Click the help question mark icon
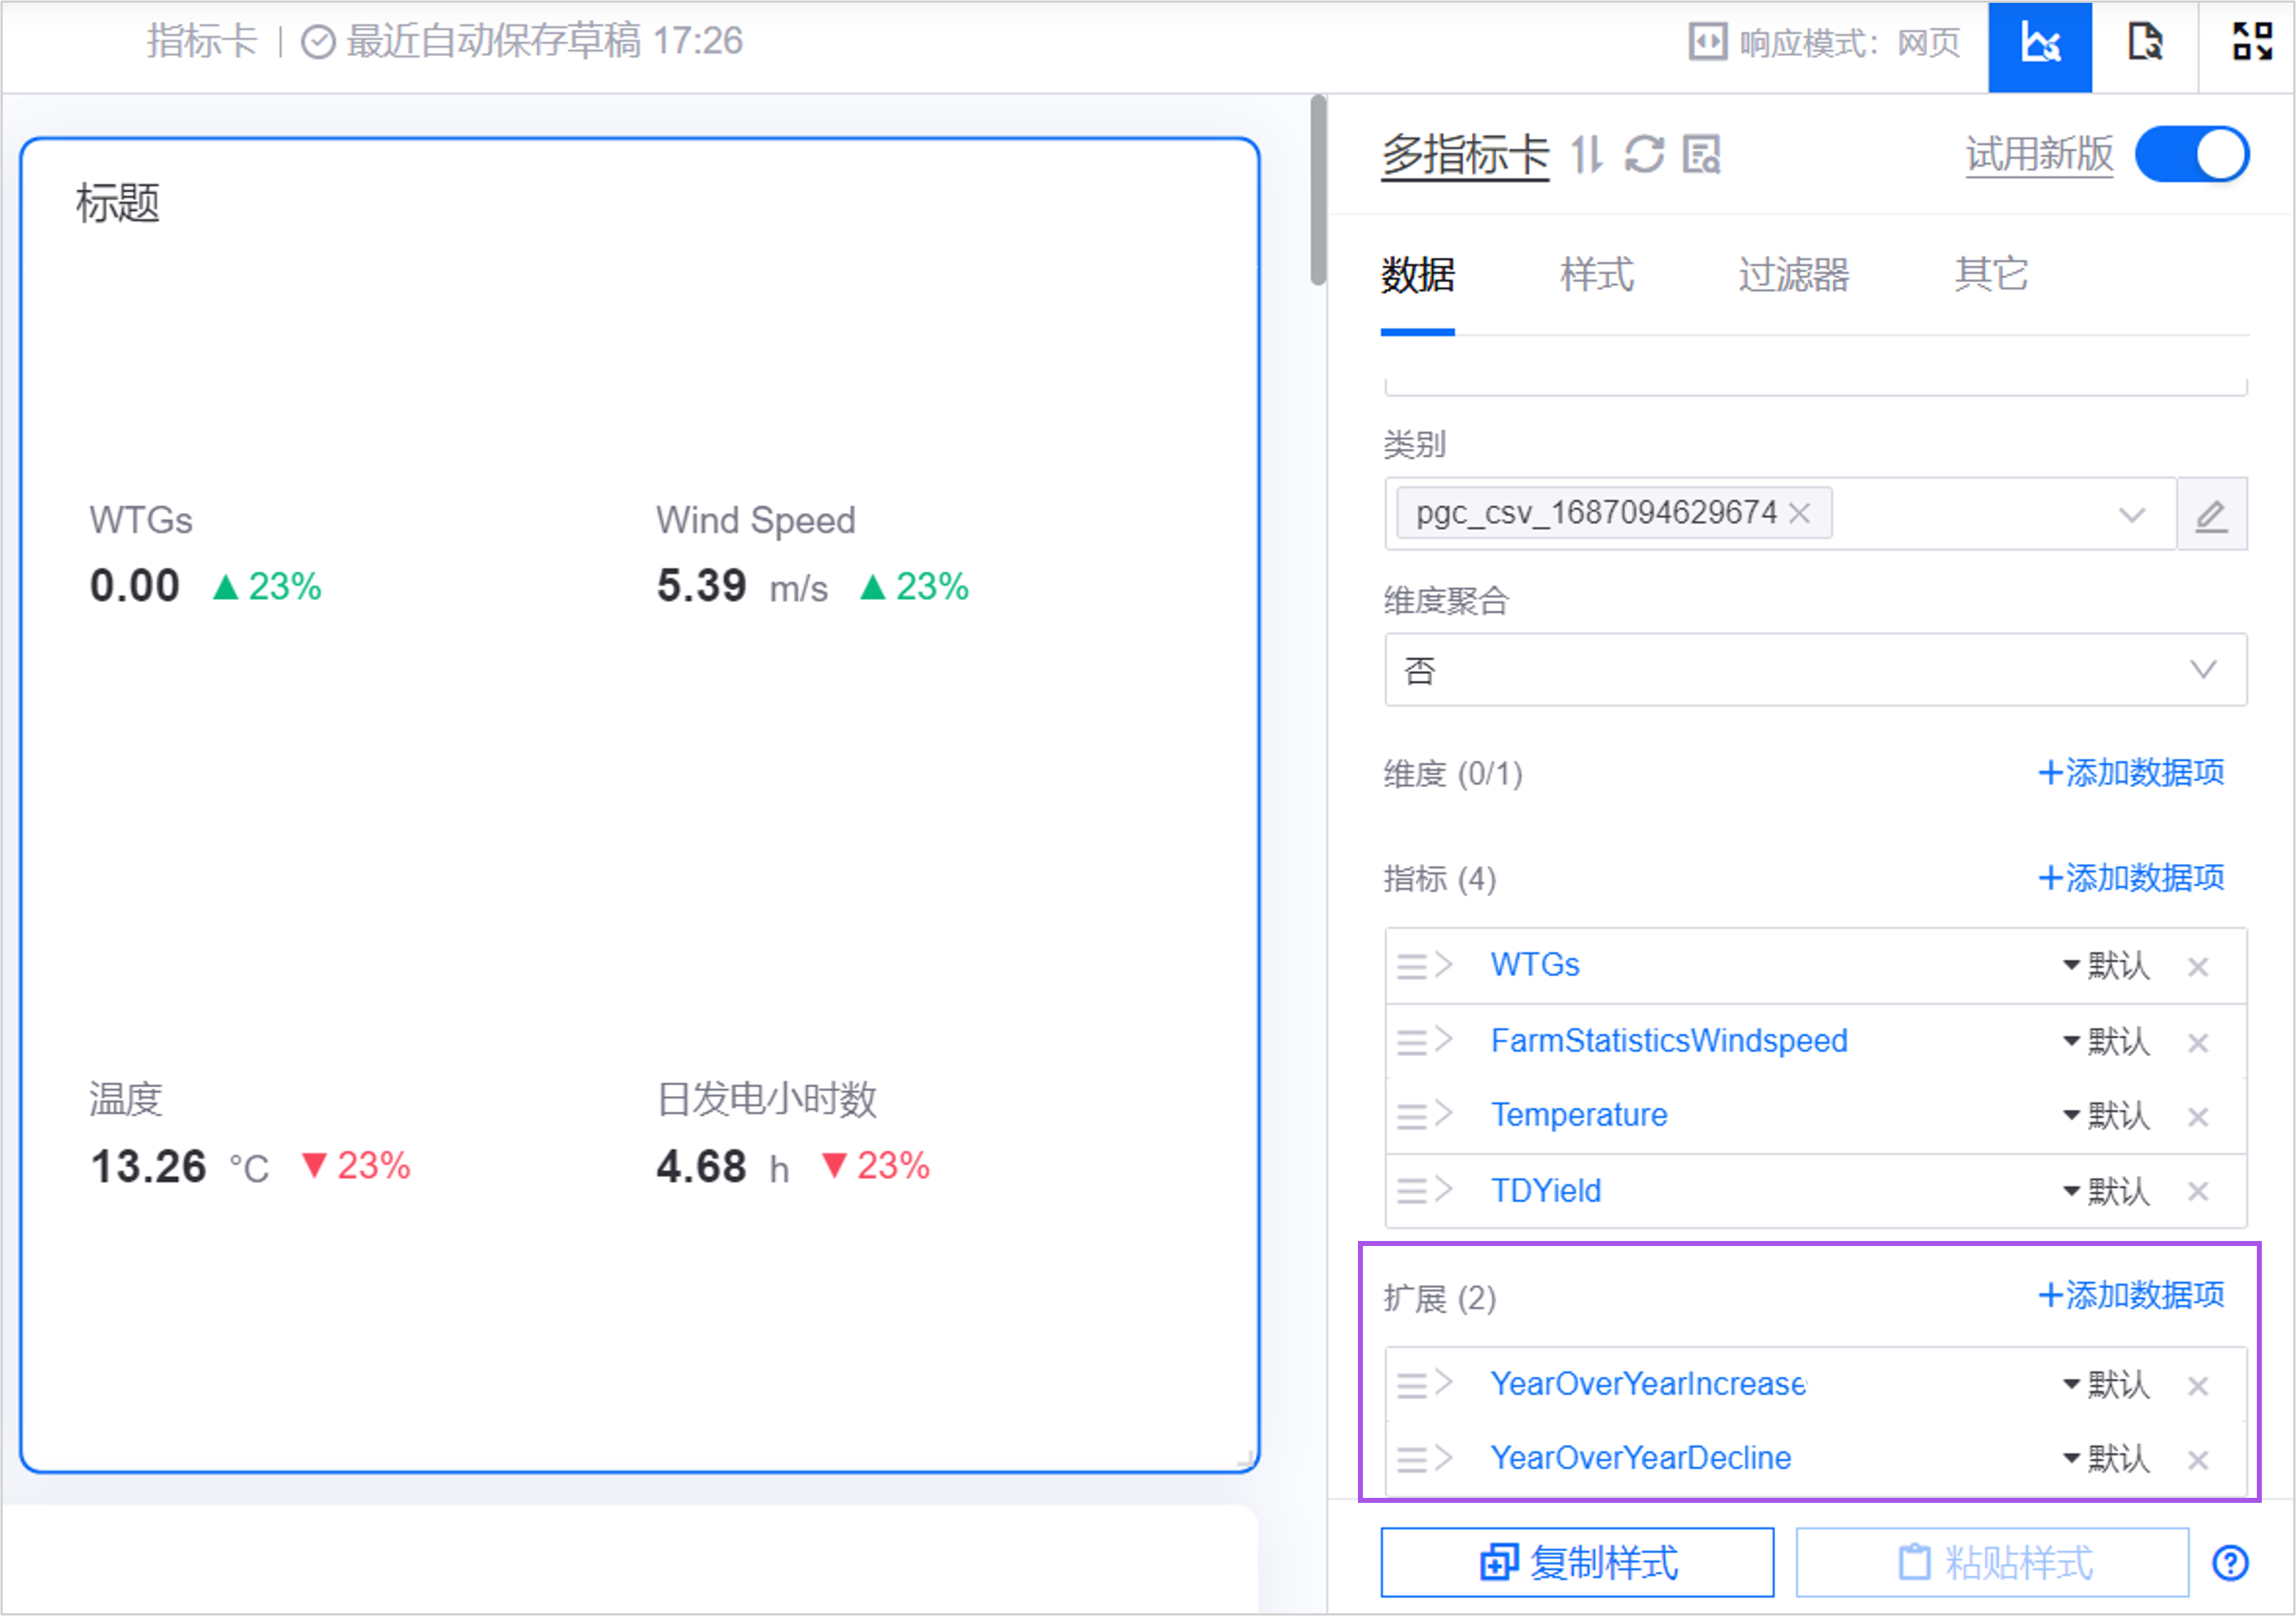2296x1616 pixels. pyautogui.click(x=2230, y=1563)
